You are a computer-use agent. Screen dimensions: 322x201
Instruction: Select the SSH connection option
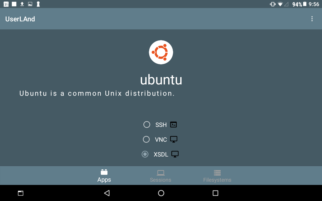[x=147, y=124]
